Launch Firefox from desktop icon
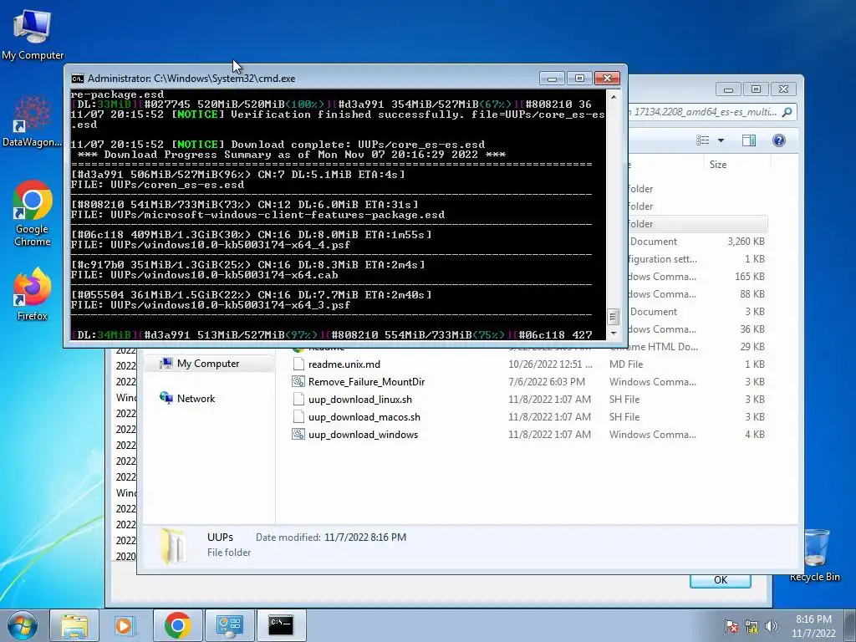 pos(33,293)
